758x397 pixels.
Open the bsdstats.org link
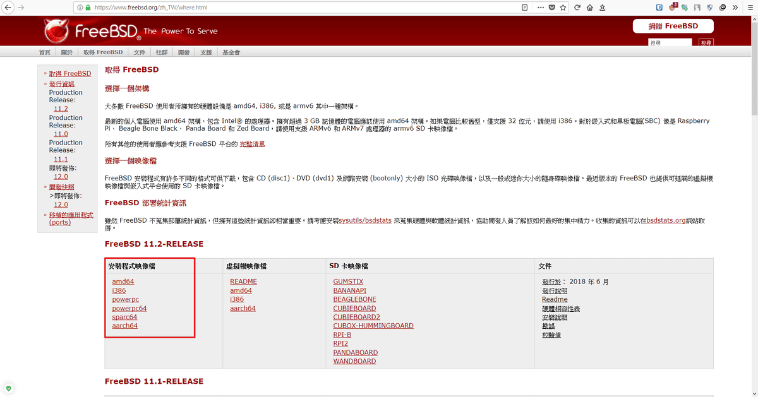[x=666, y=220]
